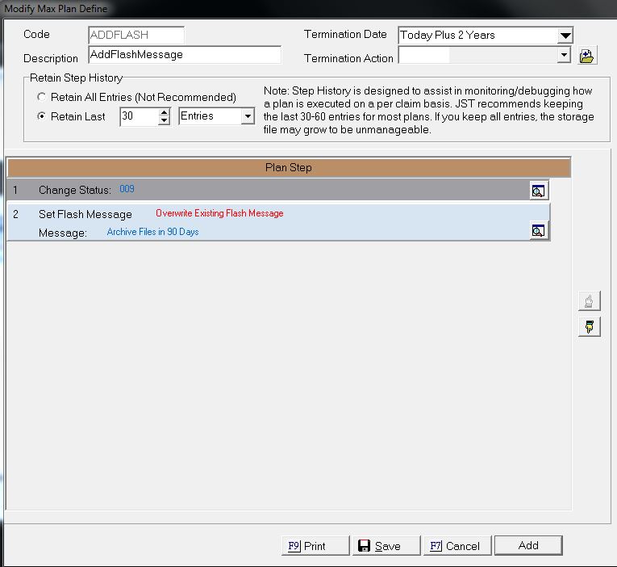The width and height of the screenshot is (617, 567).
Task: Select plan step 1 Change Status row
Action: point(278,190)
